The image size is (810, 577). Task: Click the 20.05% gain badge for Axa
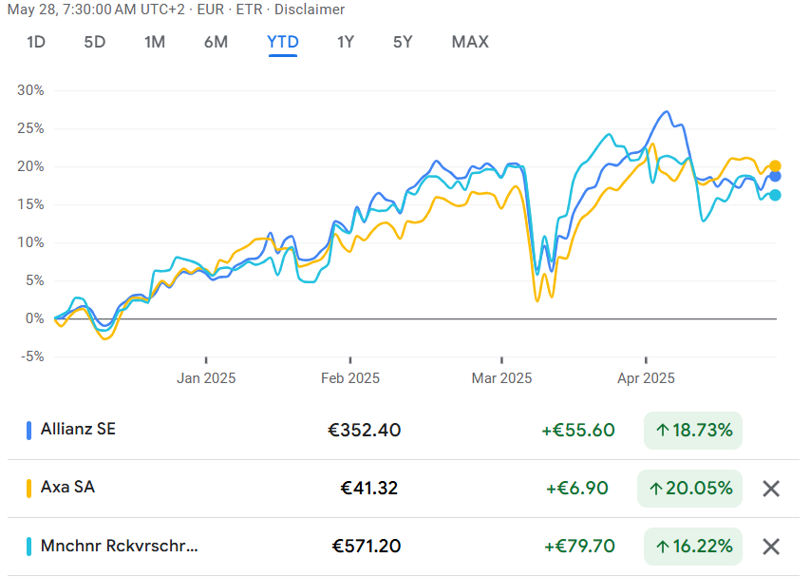[689, 489]
